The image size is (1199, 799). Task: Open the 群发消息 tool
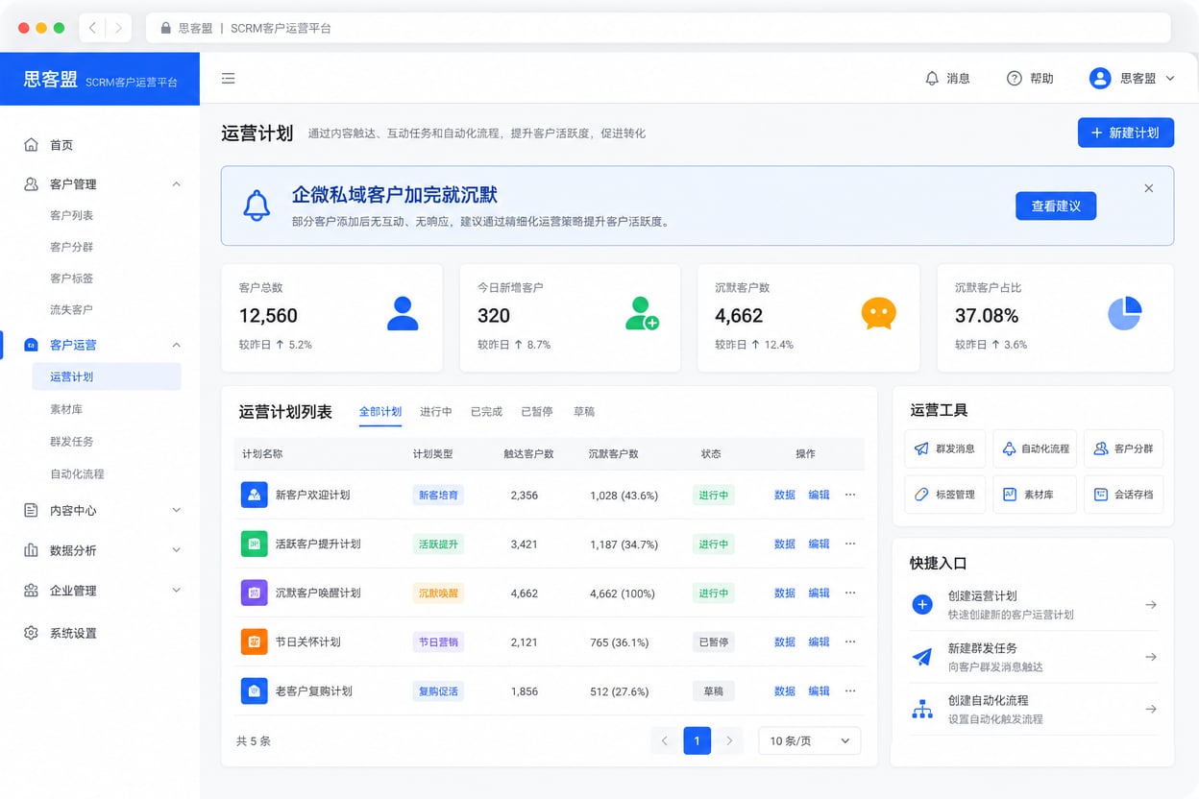944,448
